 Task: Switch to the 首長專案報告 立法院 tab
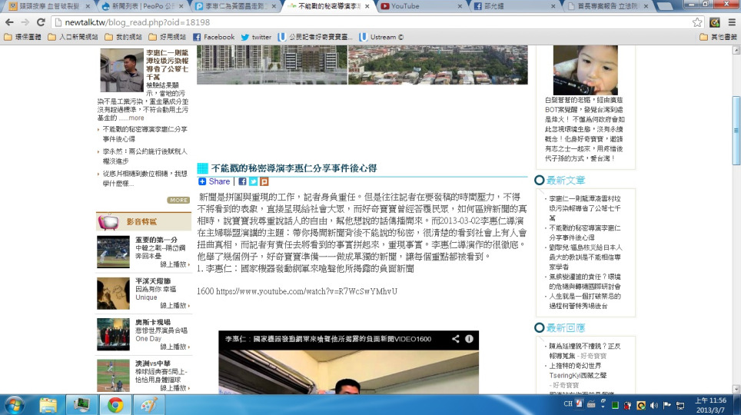point(608,6)
